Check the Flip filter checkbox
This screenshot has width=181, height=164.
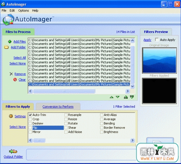click(x=30, y=128)
